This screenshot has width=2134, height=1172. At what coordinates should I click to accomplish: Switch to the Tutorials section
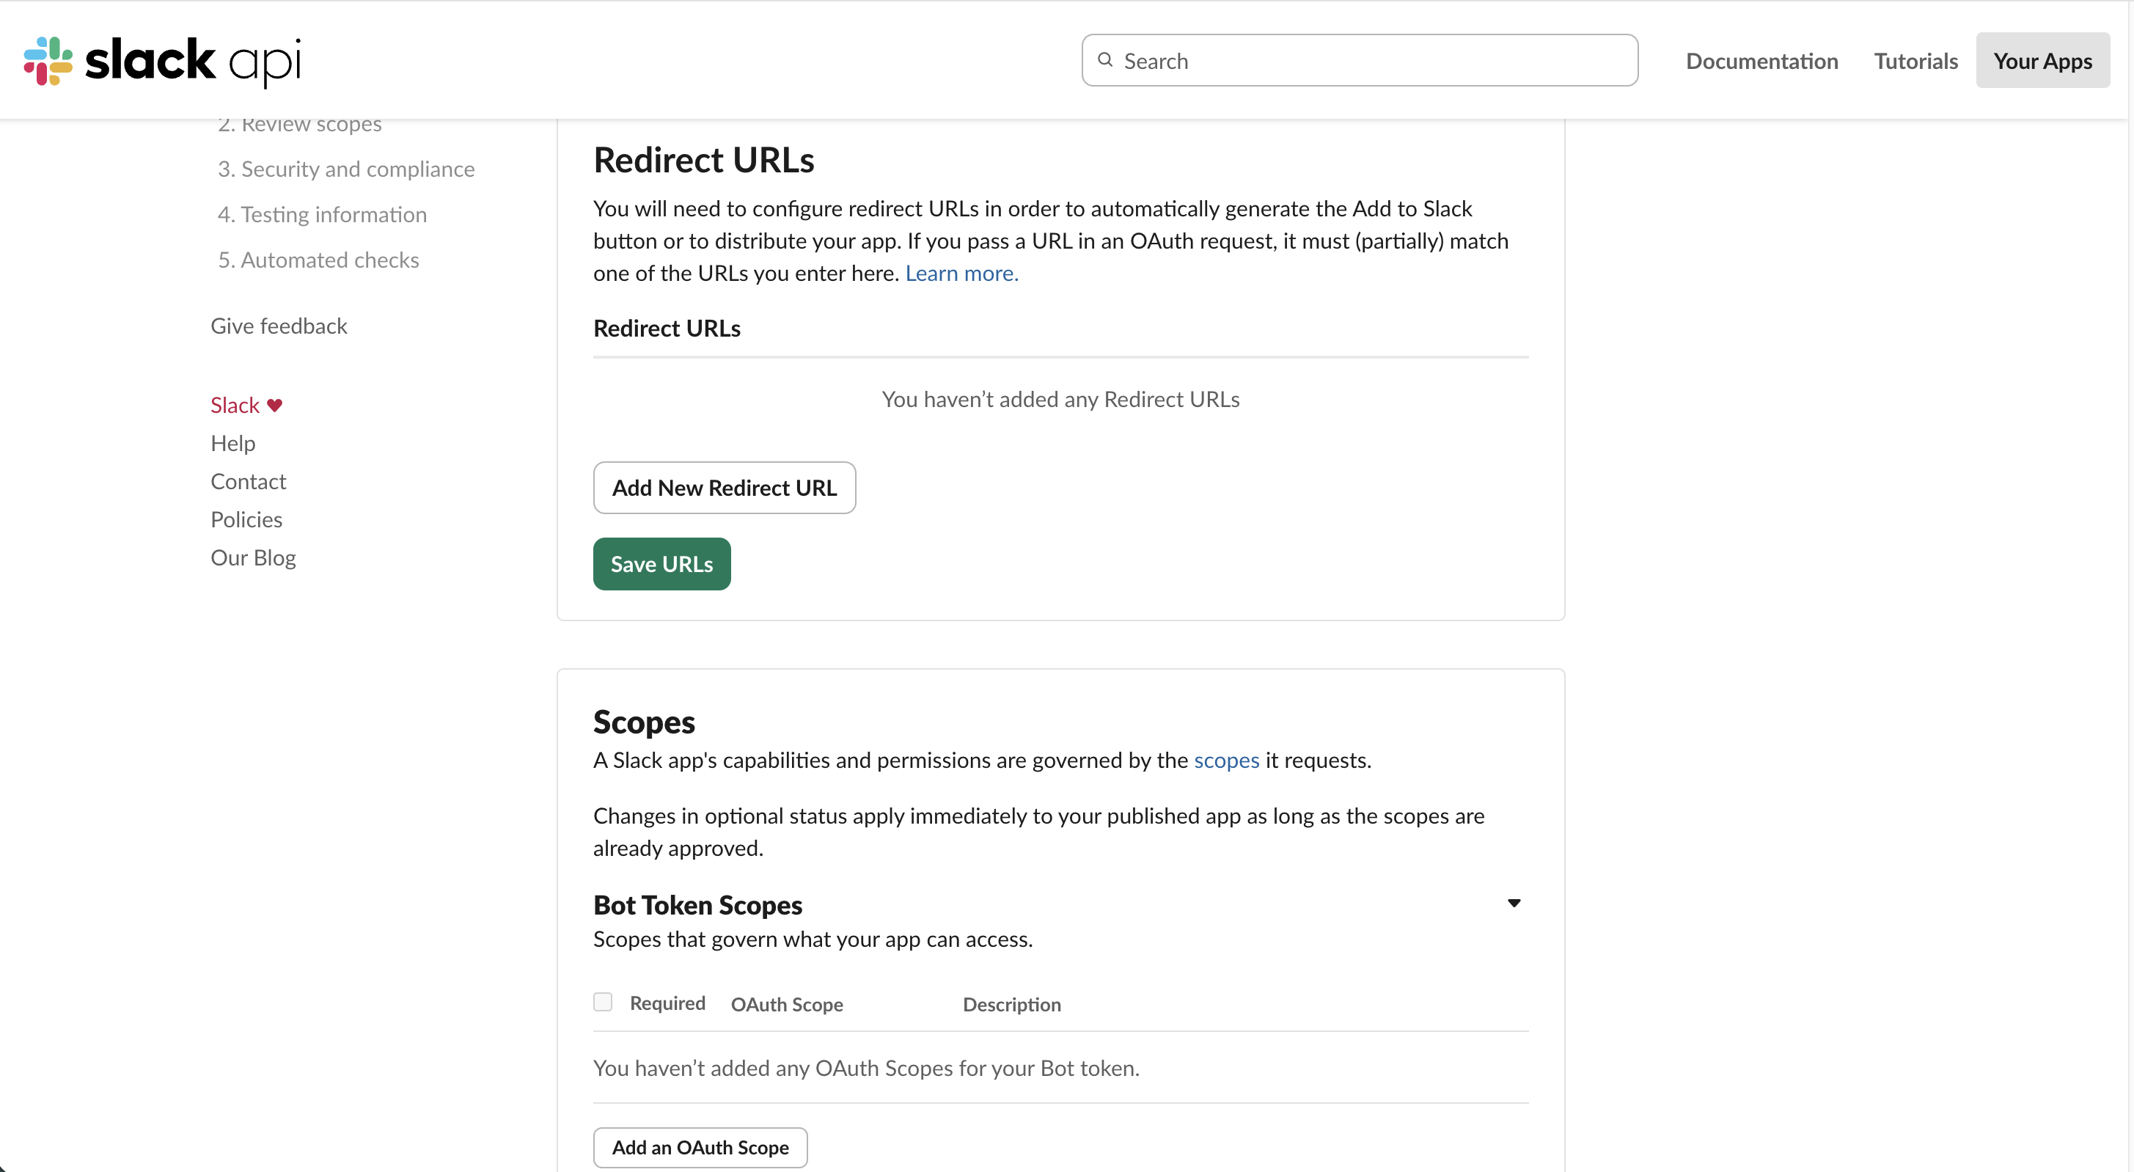click(x=1915, y=60)
